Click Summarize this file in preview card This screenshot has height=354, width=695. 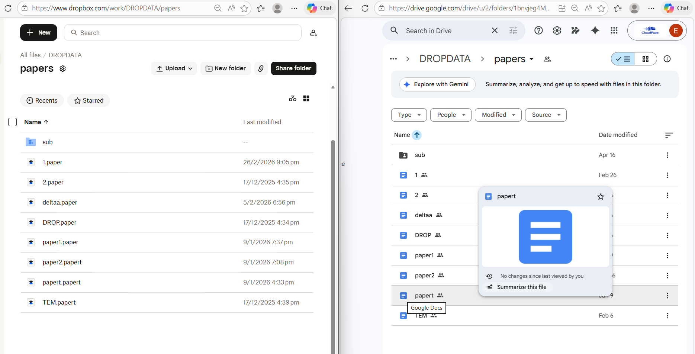518,287
